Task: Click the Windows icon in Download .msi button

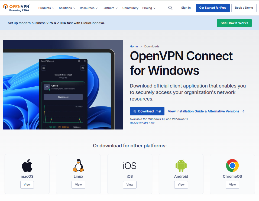Action: (x=135, y=111)
